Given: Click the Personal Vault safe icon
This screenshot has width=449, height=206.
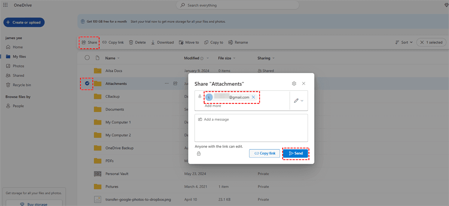Looking at the screenshot, I should [98, 174].
